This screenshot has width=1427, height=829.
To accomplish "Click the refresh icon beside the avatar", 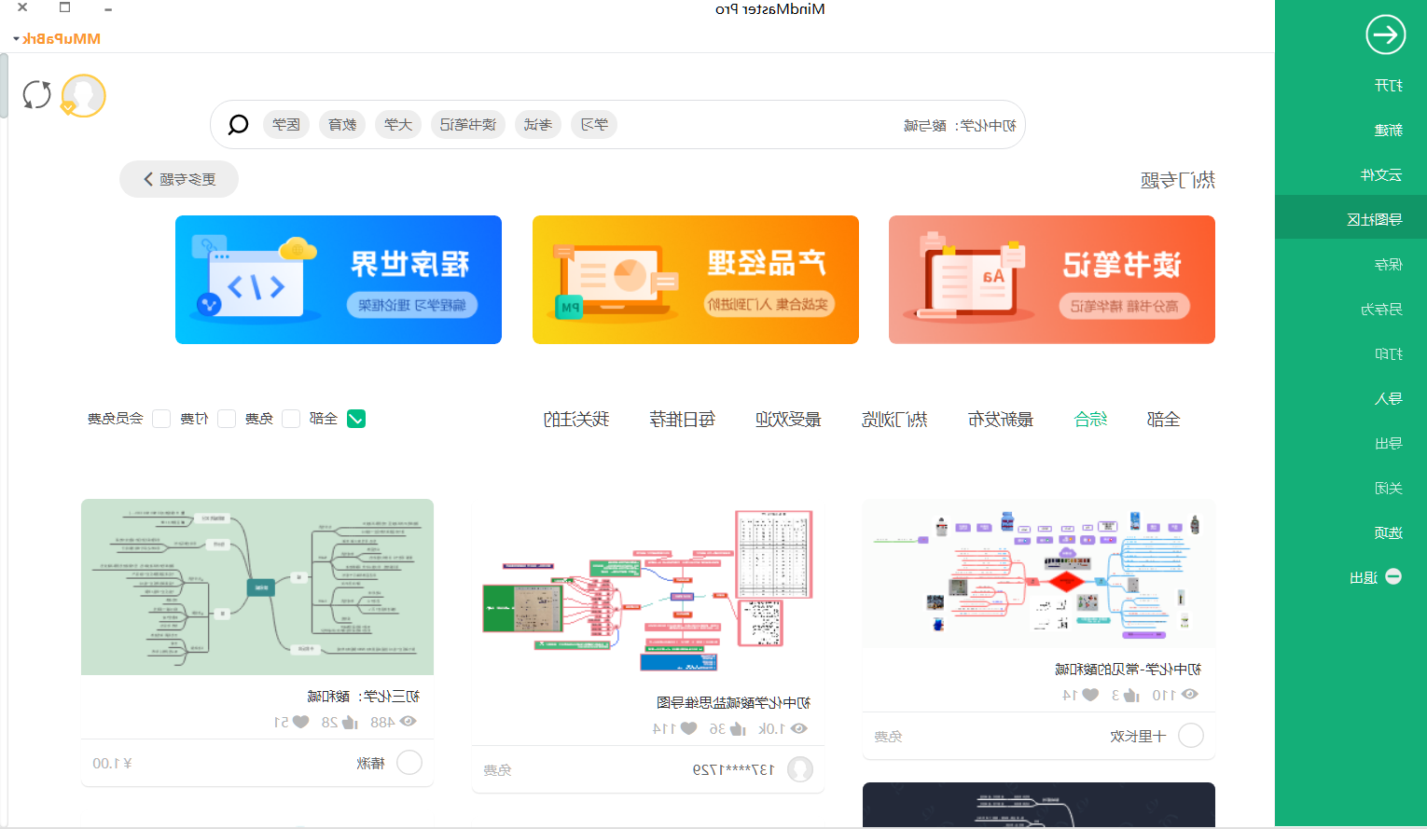I will [x=37, y=94].
